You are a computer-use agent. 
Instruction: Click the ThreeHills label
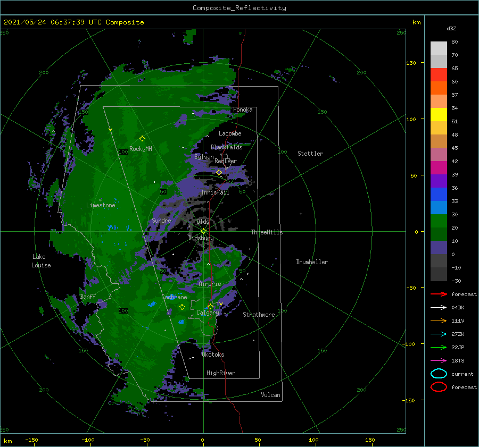tap(267, 232)
